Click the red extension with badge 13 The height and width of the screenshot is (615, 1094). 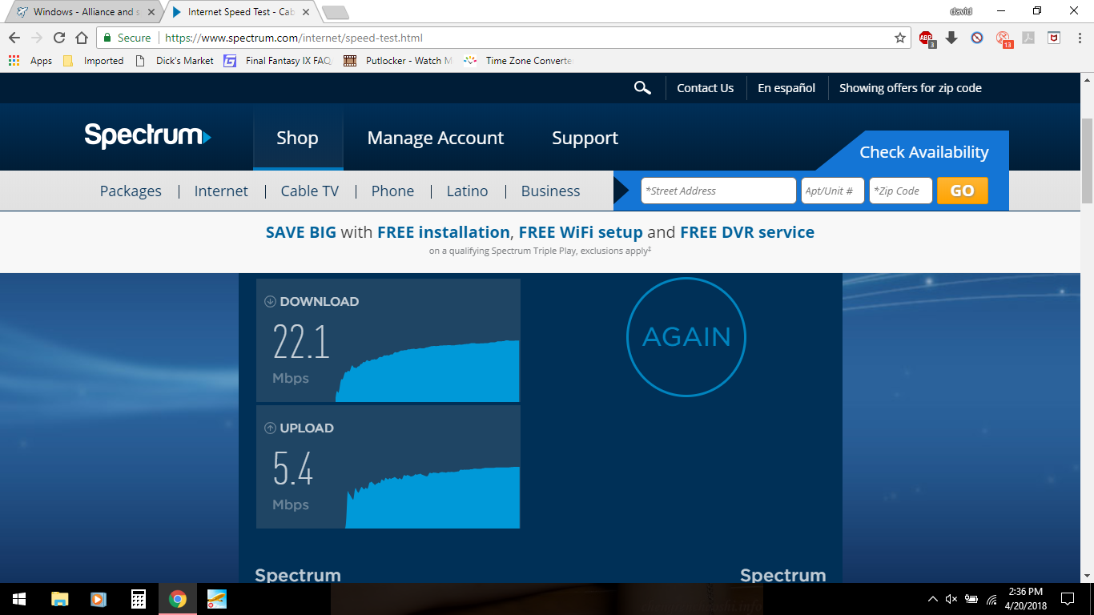pyautogui.click(x=1004, y=38)
